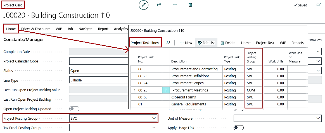
Task: Click Procurement Definitions description cell
Action: point(196,76)
